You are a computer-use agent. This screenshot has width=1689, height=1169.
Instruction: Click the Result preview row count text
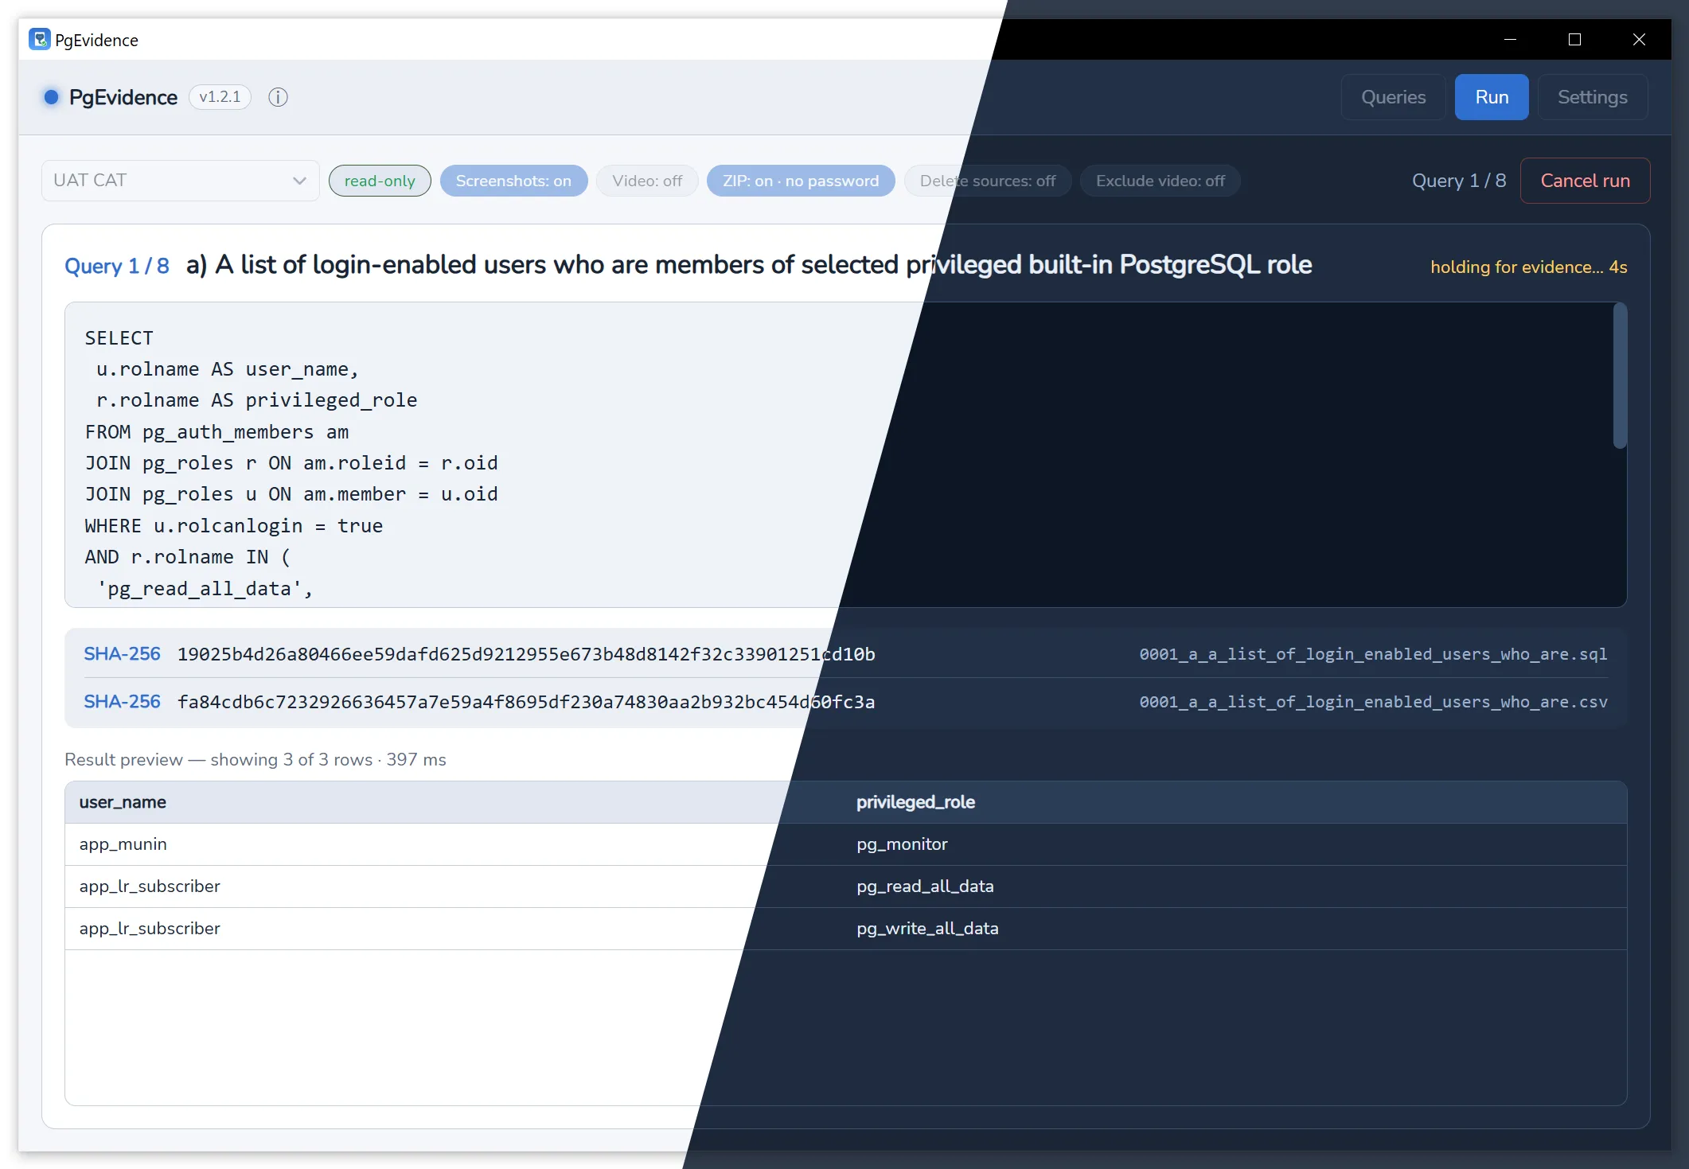tap(255, 760)
